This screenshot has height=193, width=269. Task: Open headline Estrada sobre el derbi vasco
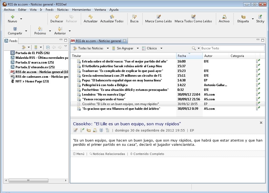pos(125,61)
